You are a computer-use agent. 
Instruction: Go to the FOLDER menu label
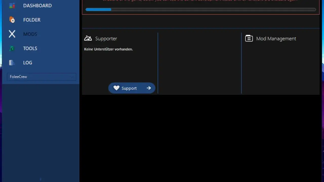[32, 20]
